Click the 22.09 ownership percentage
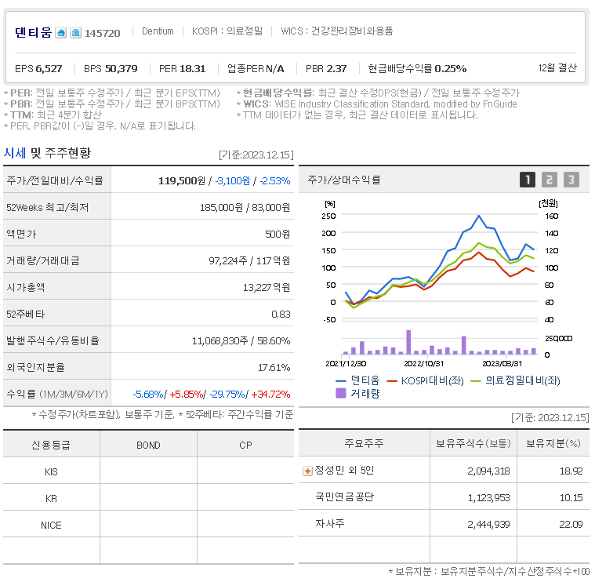This screenshot has width=595, height=582. pyautogui.click(x=571, y=525)
